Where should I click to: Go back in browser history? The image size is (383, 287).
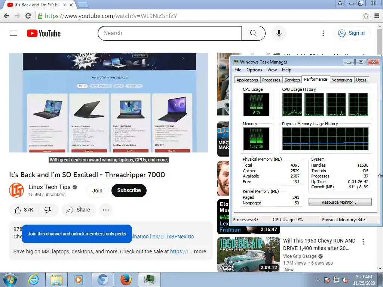[x=7, y=16]
